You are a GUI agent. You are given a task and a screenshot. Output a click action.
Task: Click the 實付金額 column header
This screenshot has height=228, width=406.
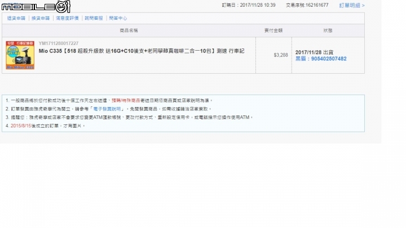click(273, 30)
